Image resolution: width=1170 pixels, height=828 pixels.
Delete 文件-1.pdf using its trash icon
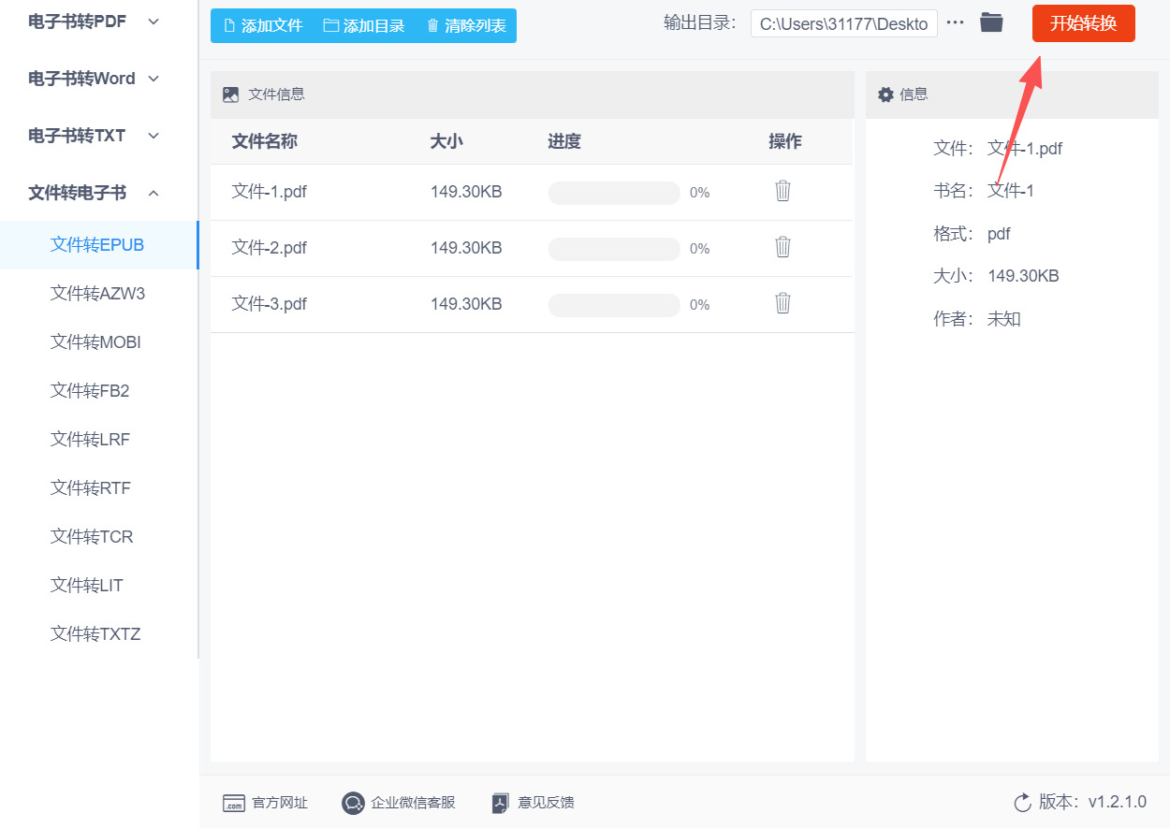pos(783,191)
